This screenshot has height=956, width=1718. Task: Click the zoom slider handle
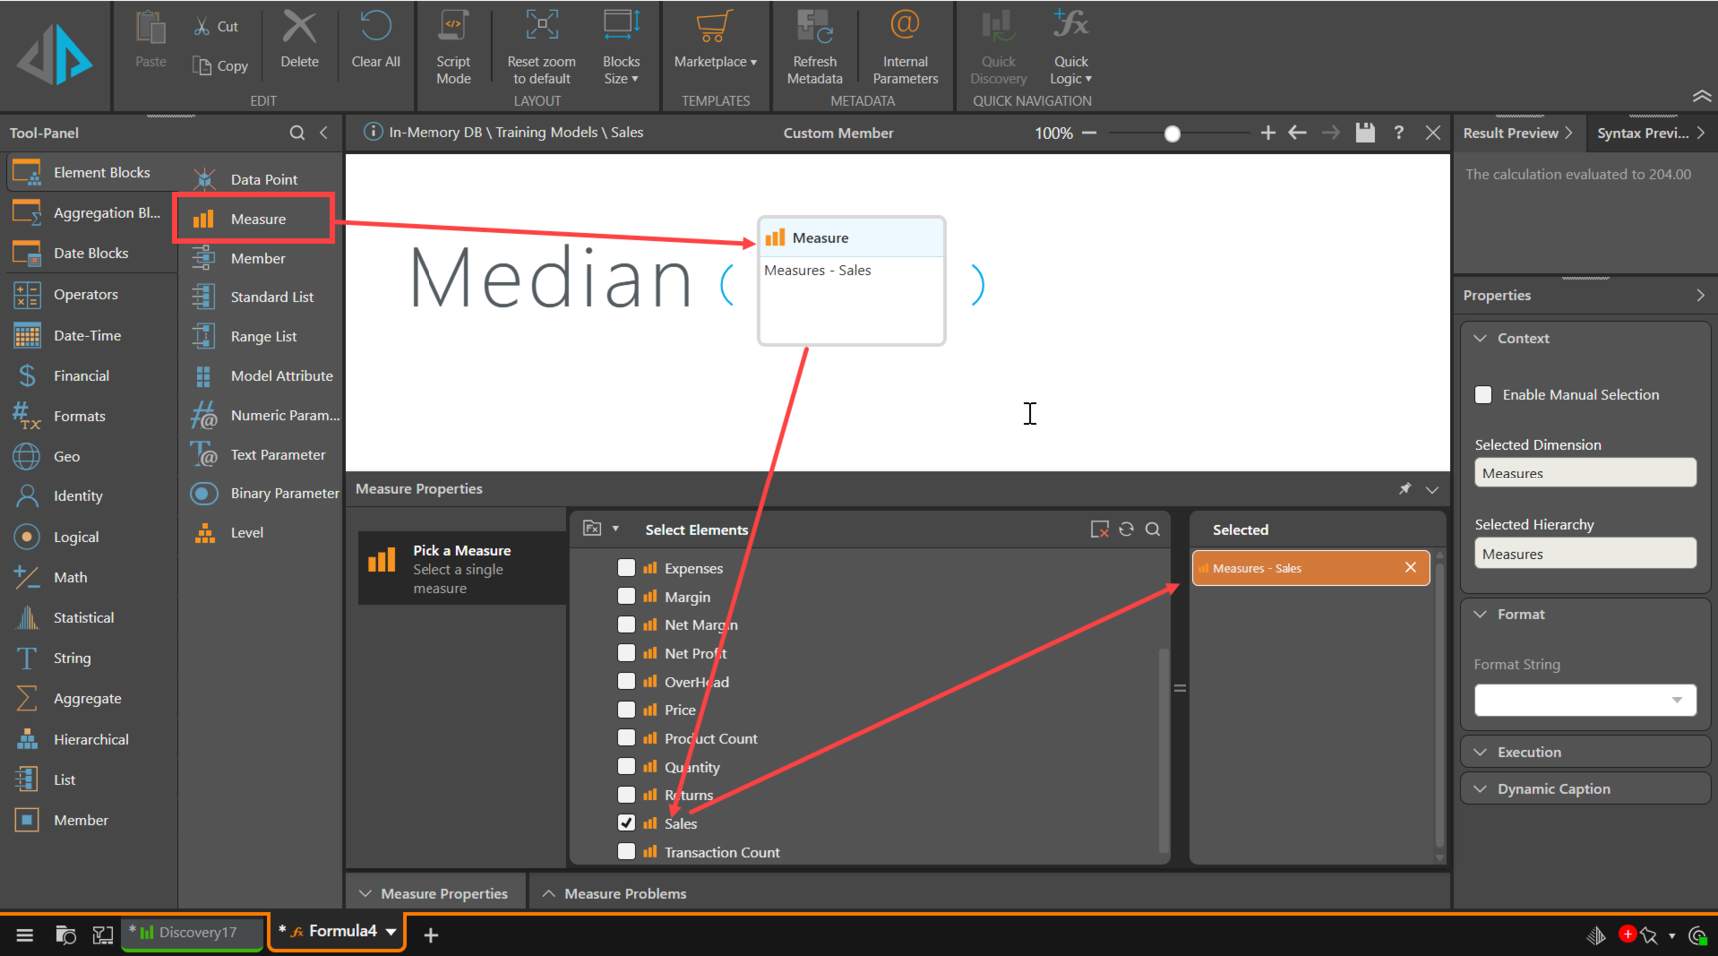point(1172,134)
